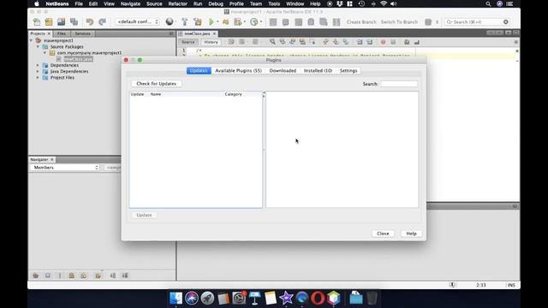Open the Members dropdown in Navigator
The height and width of the screenshot is (308, 548).
[x=65, y=168]
